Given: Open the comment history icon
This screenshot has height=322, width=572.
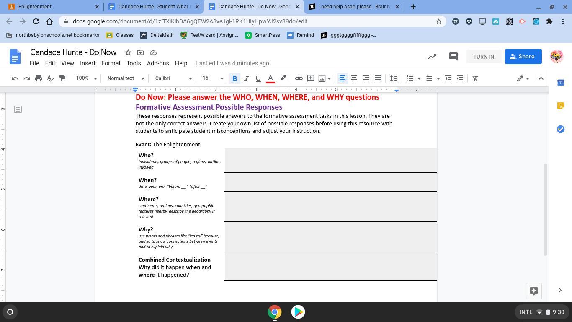Looking at the screenshot, I should 453,57.
